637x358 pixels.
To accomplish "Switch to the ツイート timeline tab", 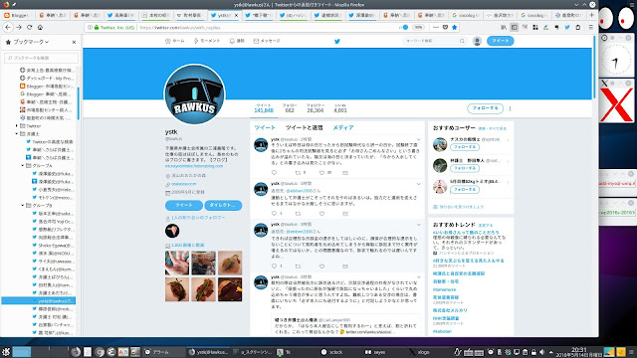I will [265, 127].
